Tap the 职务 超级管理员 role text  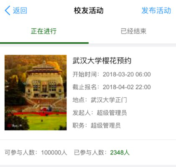[x=97, y=125]
